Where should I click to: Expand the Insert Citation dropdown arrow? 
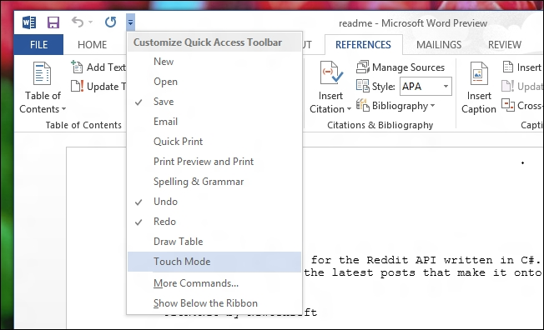coord(349,109)
